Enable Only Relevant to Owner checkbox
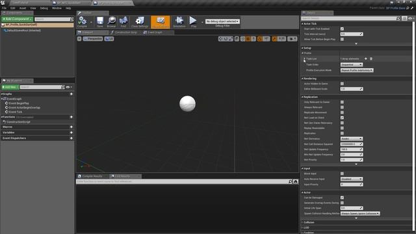Viewport: 416px width, 234px height. [342, 102]
